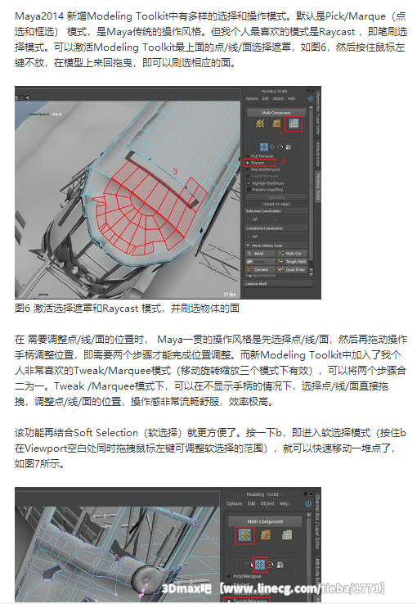Choose Tweak/Marquee radio option in figure 6
This screenshot has height=604, width=417.
(x=262, y=176)
